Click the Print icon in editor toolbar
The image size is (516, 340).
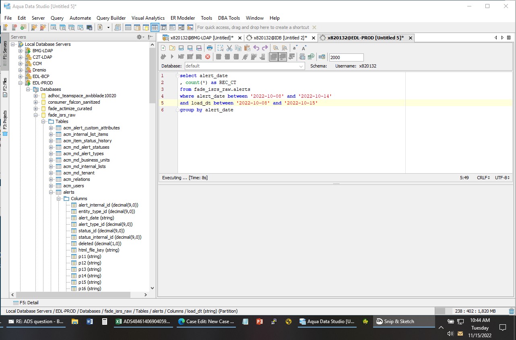(209, 48)
